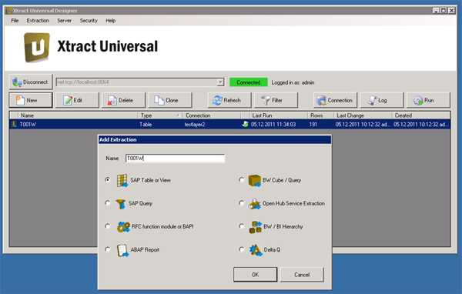Screen dimensions: 462x294
Task: Click the Delta Q icon
Action: point(256,250)
